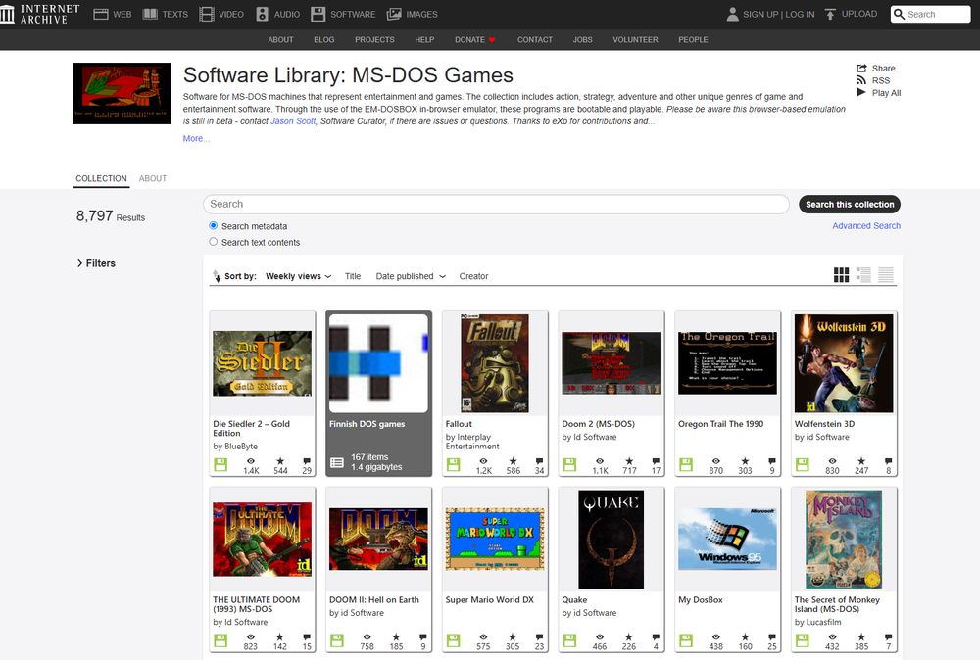The width and height of the screenshot is (980, 660).
Task: Open the Weekly views sort dropdown
Action: 298,276
